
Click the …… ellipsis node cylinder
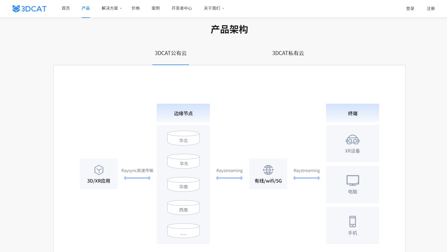click(x=183, y=231)
